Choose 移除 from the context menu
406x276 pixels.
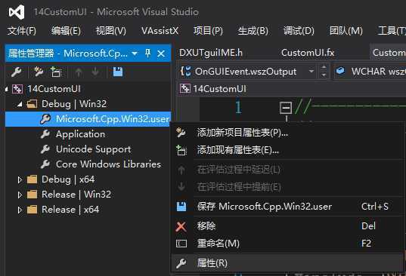(287, 226)
